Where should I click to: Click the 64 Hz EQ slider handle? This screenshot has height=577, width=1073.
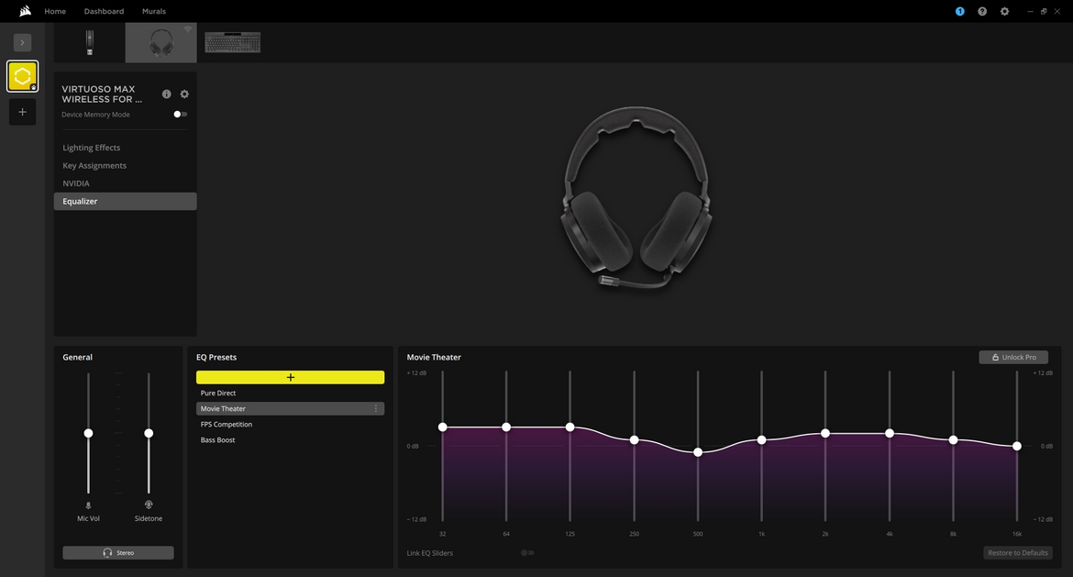[506, 427]
